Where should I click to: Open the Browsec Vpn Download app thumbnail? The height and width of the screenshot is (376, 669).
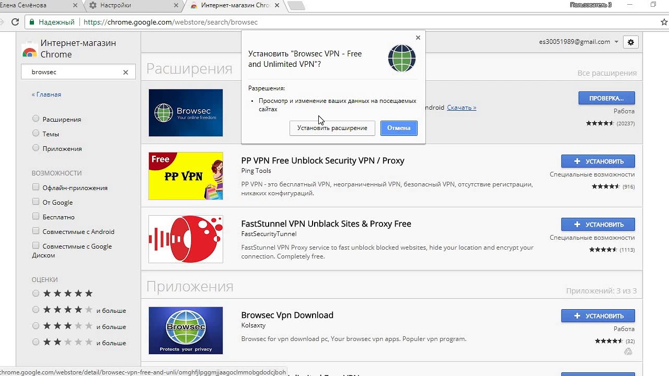click(x=186, y=331)
